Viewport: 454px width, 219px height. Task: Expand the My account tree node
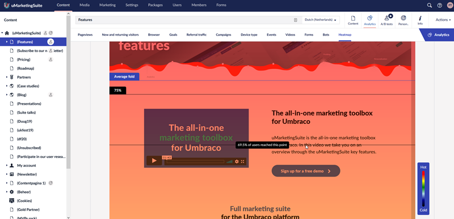coord(7,165)
